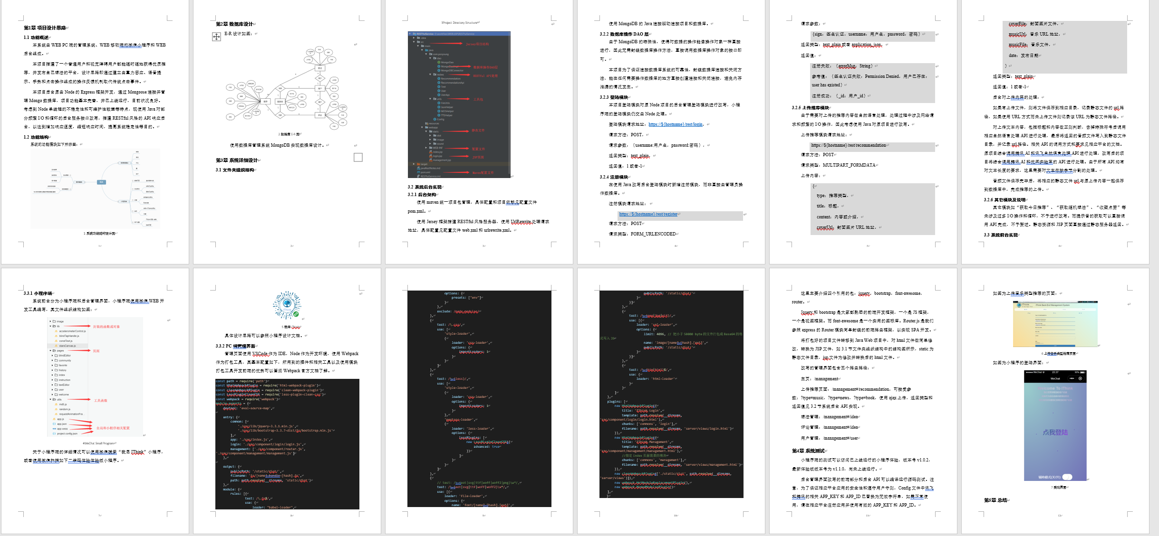Collapse the pages folder arrow in WeChat tree
The height and width of the screenshot is (536, 1159).
coord(50,351)
